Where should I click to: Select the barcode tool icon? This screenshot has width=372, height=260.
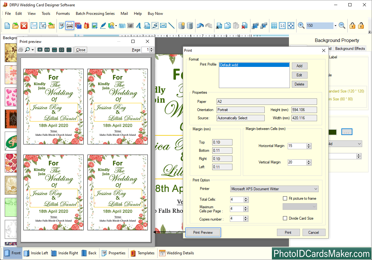130,26
